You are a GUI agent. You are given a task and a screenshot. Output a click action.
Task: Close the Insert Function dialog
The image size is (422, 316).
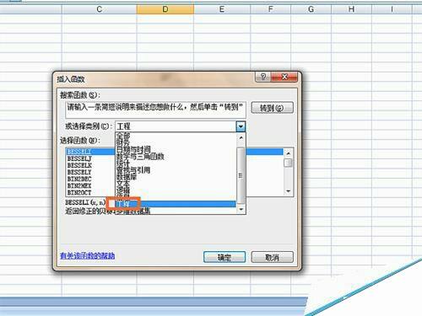click(284, 77)
